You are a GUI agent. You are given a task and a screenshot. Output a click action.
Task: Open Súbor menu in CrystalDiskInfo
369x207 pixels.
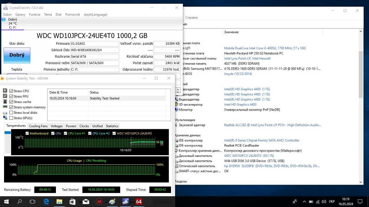coord(7,15)
